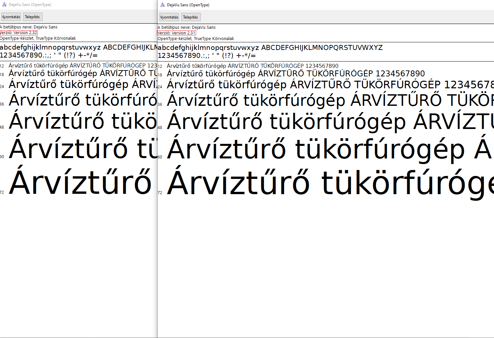Screen dimensions: 494x338
Task: Click Nyomtatás button in right font window
Action: [x=169, y=17]
